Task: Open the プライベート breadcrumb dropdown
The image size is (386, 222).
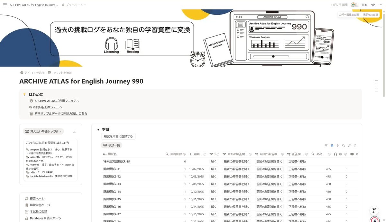Action: pos(74,5)
